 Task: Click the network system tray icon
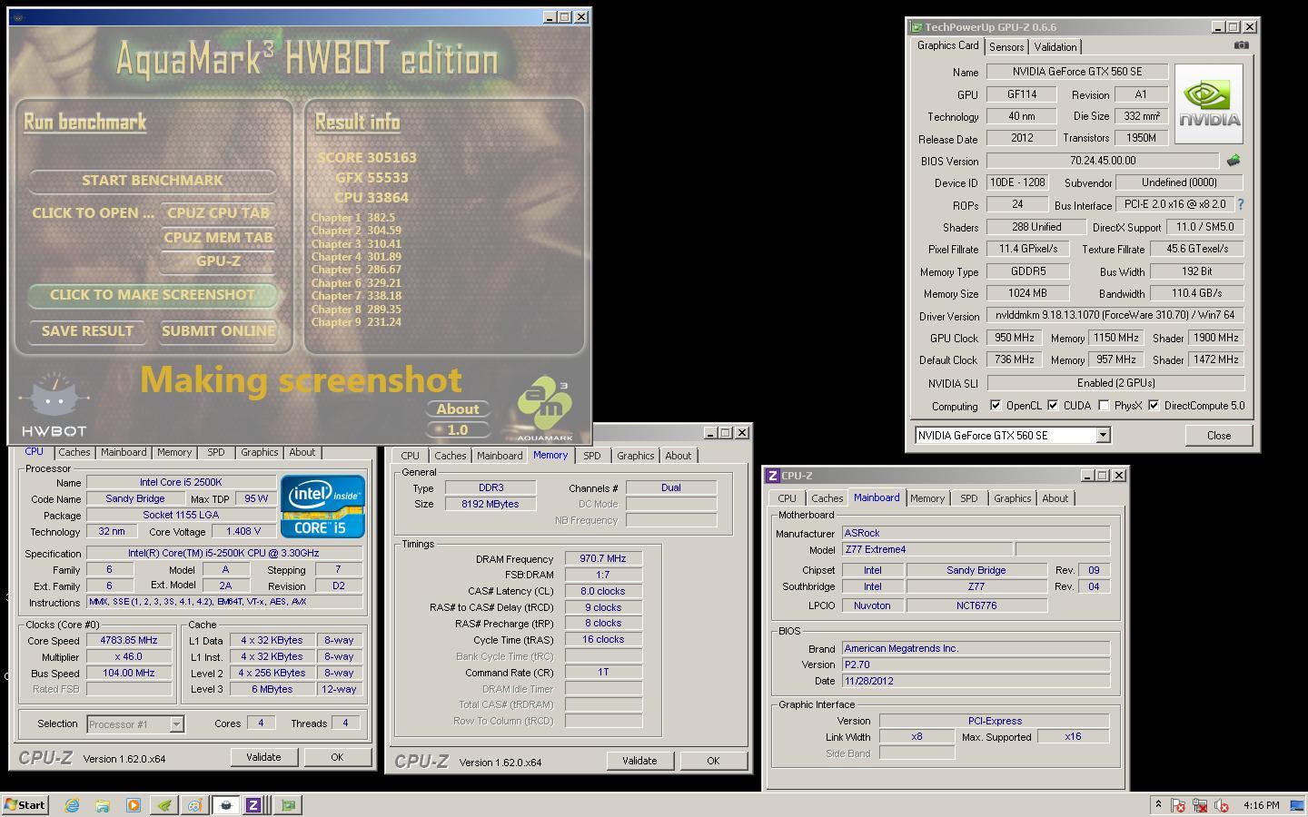pos(1200,805)
